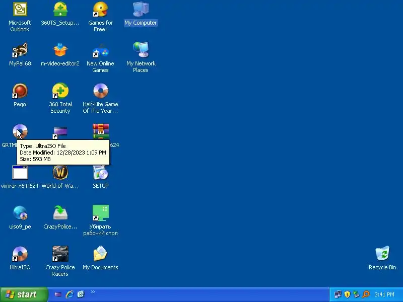Viewport: 403px width, 302px height.
Task: Click the orange magnifier tray icon
Action: point(366,294)
